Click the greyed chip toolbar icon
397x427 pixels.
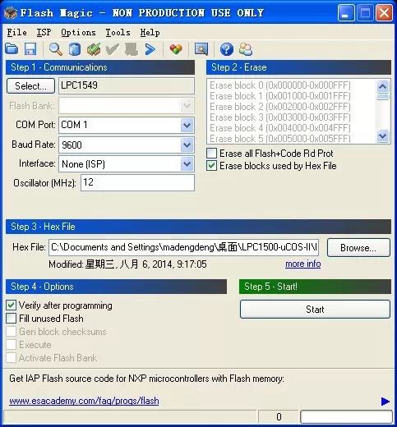click(x=132, y=49)
